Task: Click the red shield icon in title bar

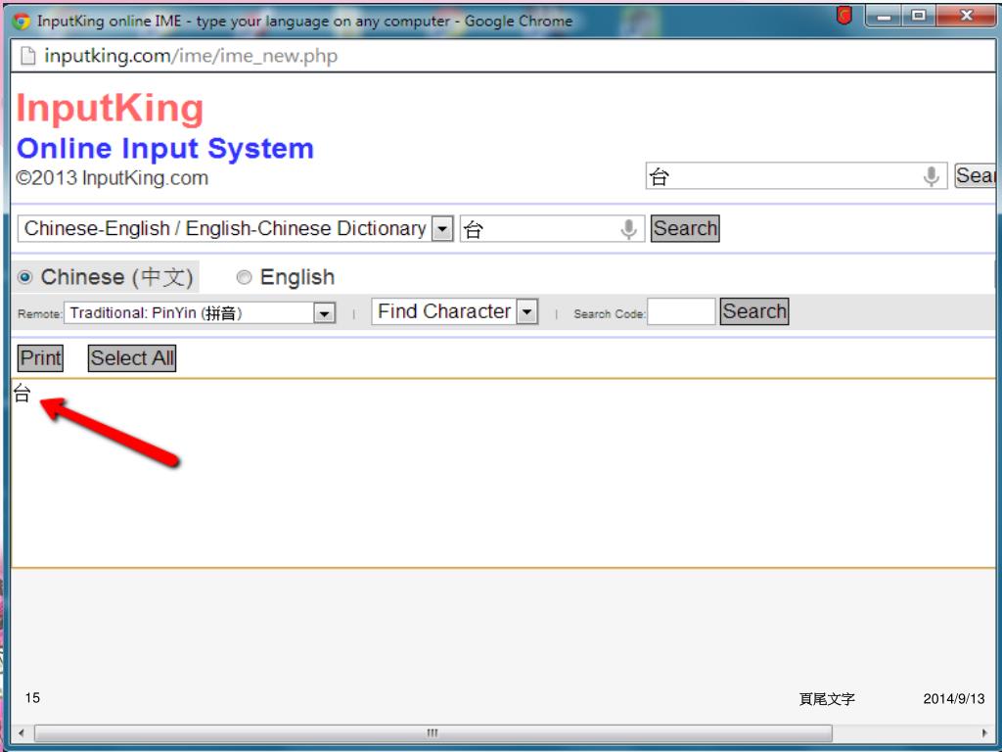Action: [844, 16]
